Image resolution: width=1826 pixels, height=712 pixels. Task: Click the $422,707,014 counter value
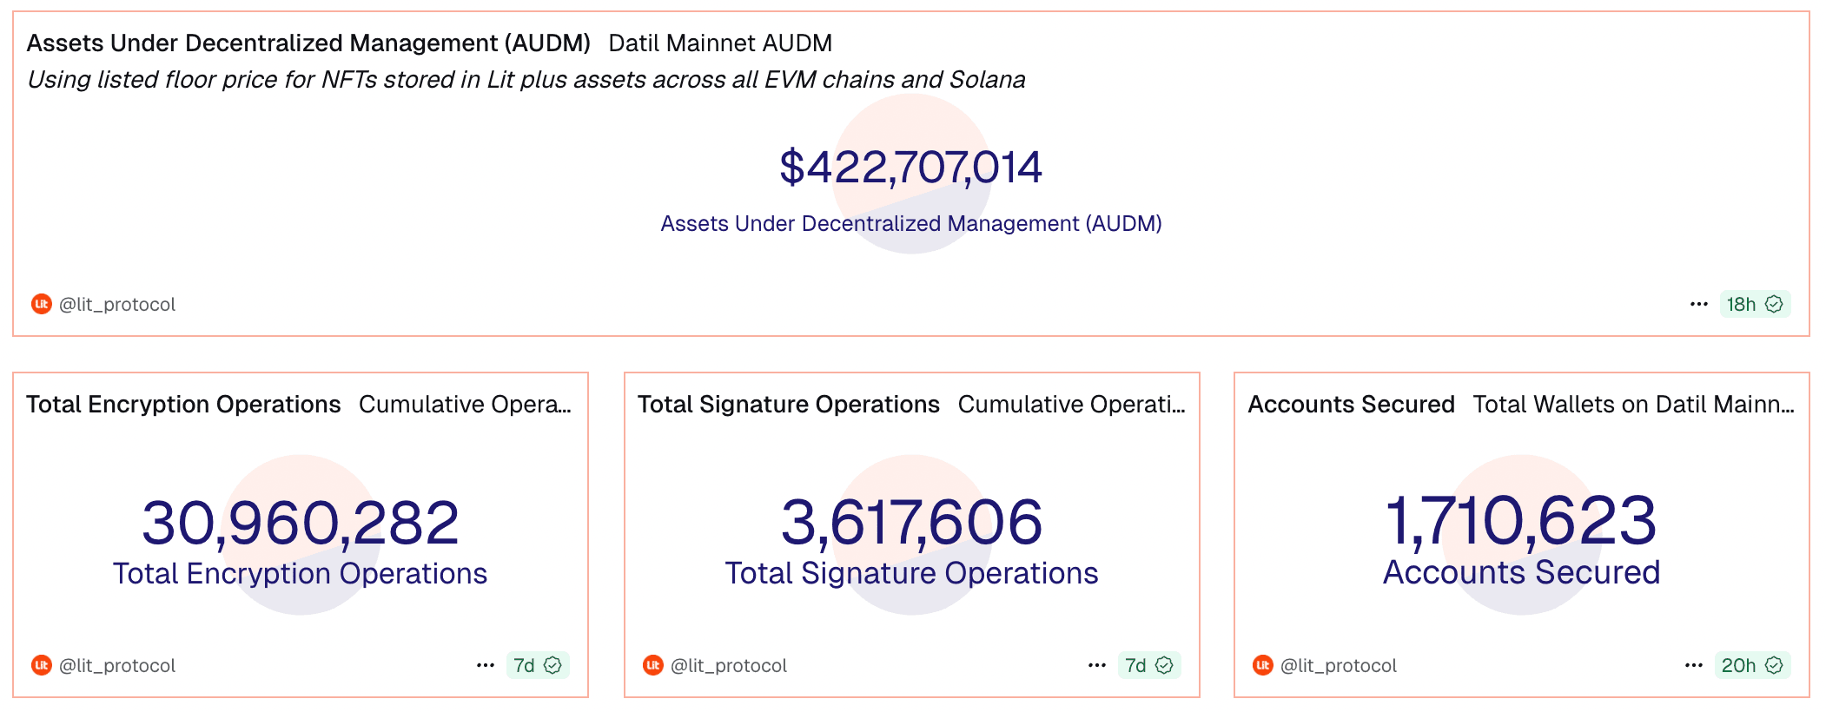pos(910,167)
